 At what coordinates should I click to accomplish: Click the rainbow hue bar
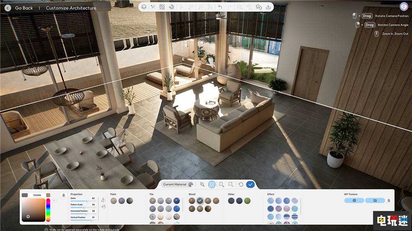tap(48, 210)
